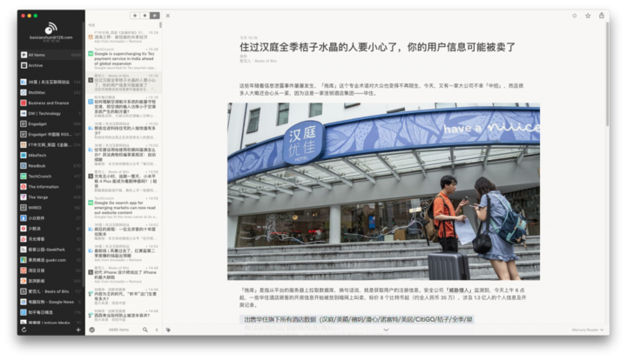
Task: Filter the article list by starred items
Action: click(135, 16)
